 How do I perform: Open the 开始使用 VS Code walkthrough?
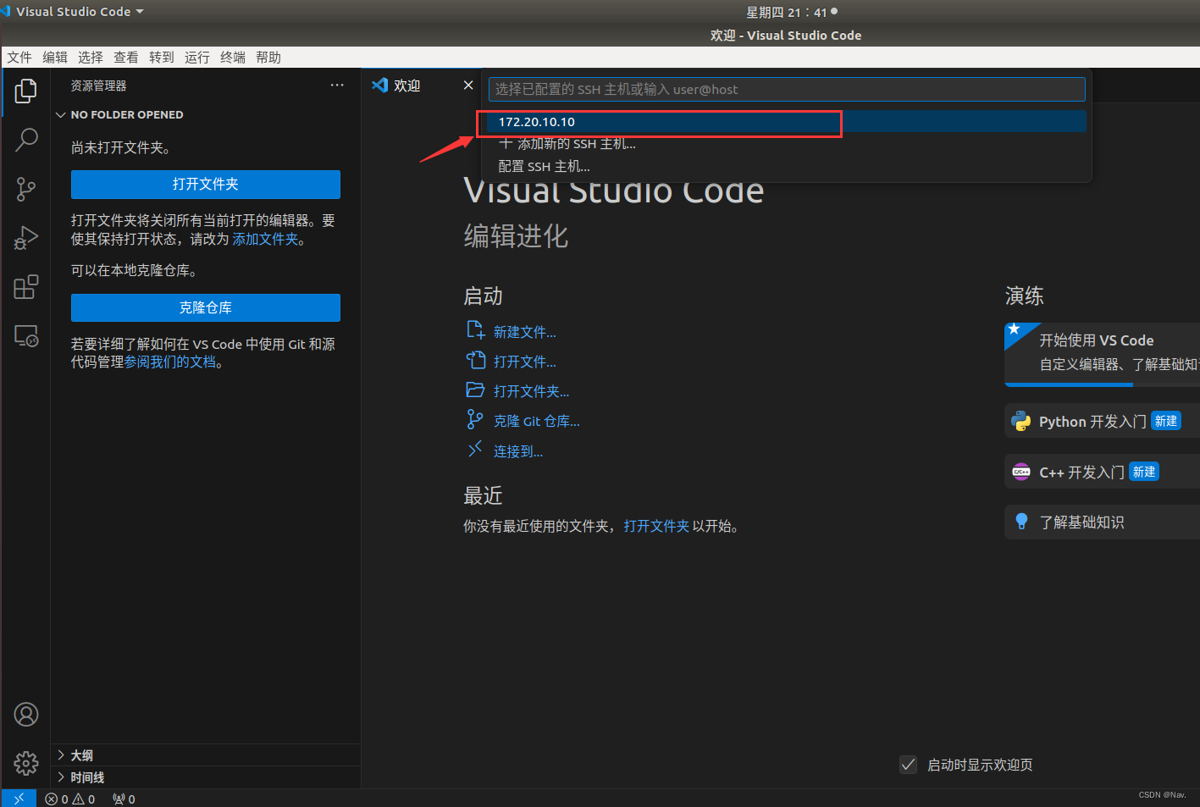click(x=1102, y=353)
